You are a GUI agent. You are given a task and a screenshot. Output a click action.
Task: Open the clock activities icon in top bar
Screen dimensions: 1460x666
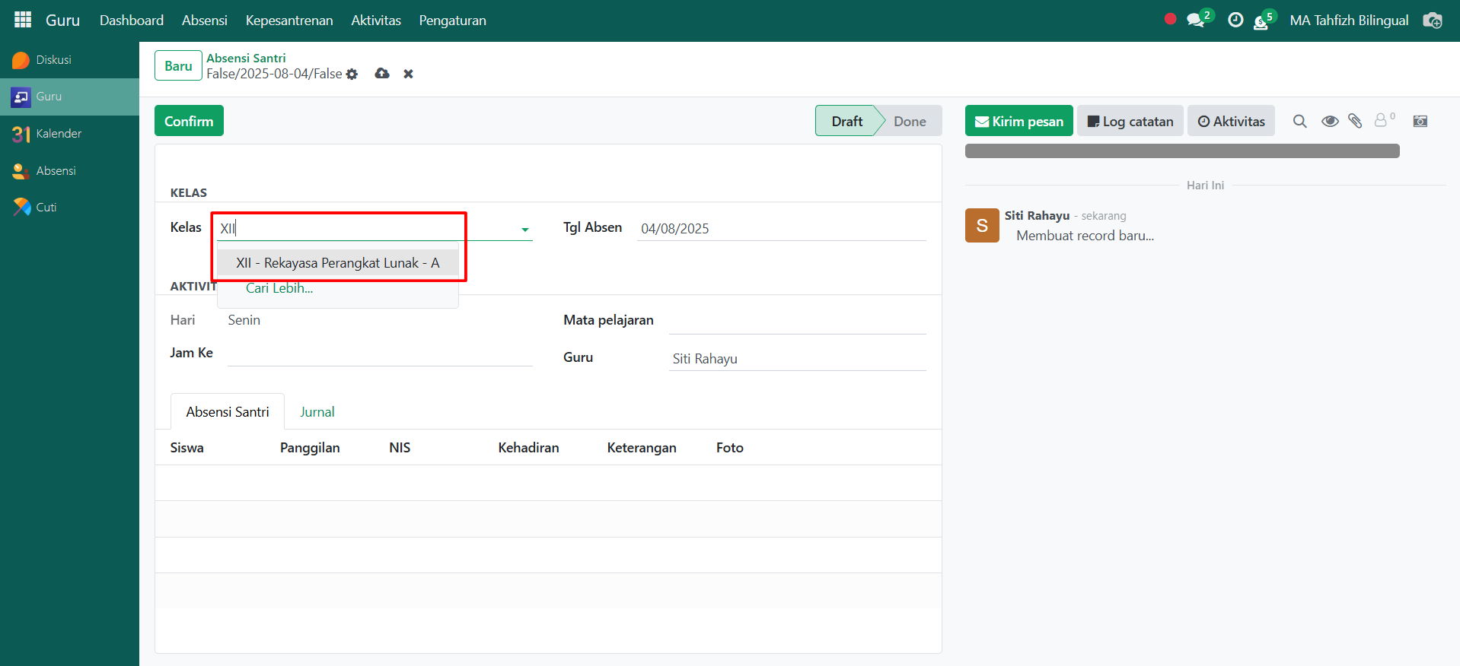1235,21
